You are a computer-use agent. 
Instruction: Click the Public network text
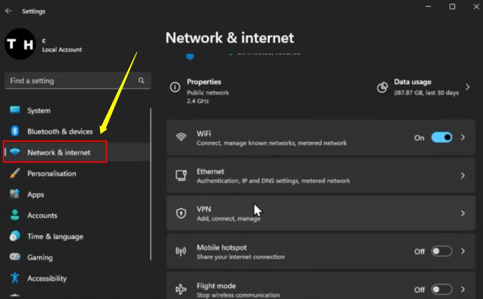[x=208, y=93]
